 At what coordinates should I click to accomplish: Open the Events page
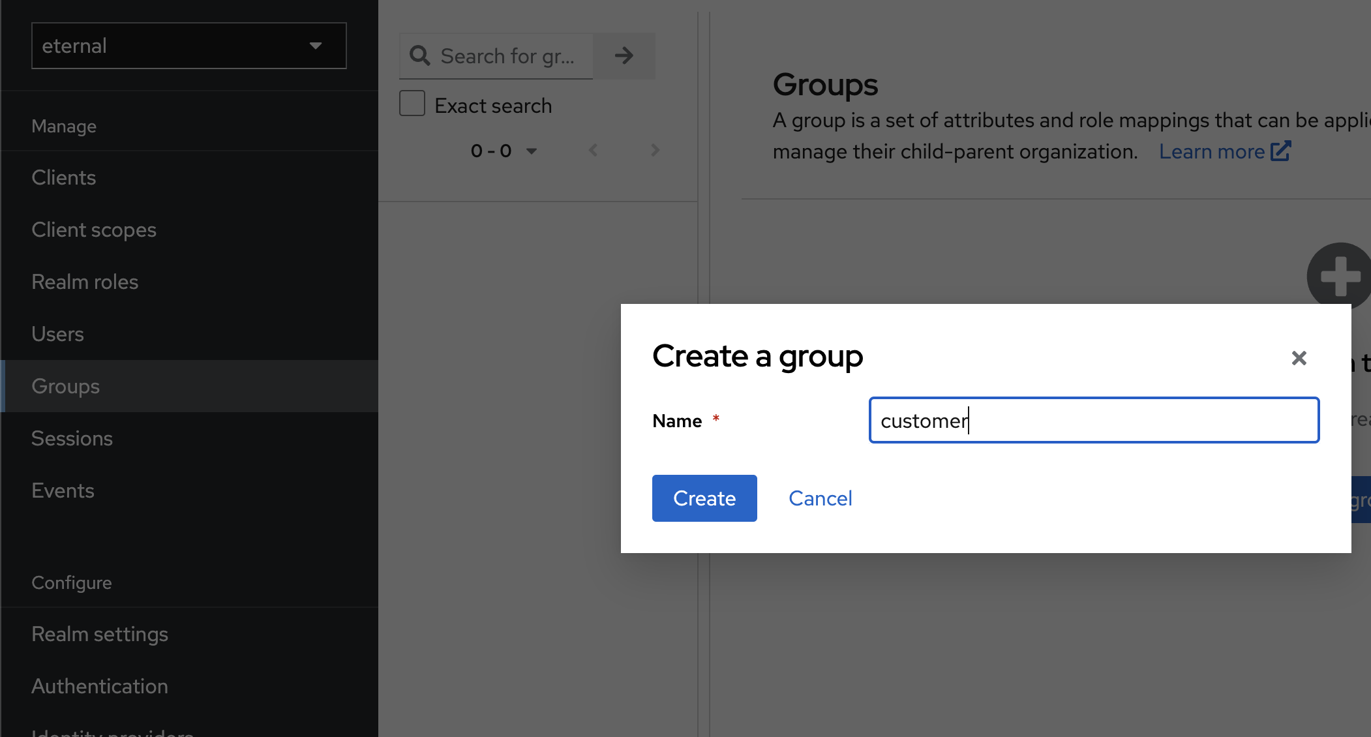pyautogui.click(x=190, y=490)
